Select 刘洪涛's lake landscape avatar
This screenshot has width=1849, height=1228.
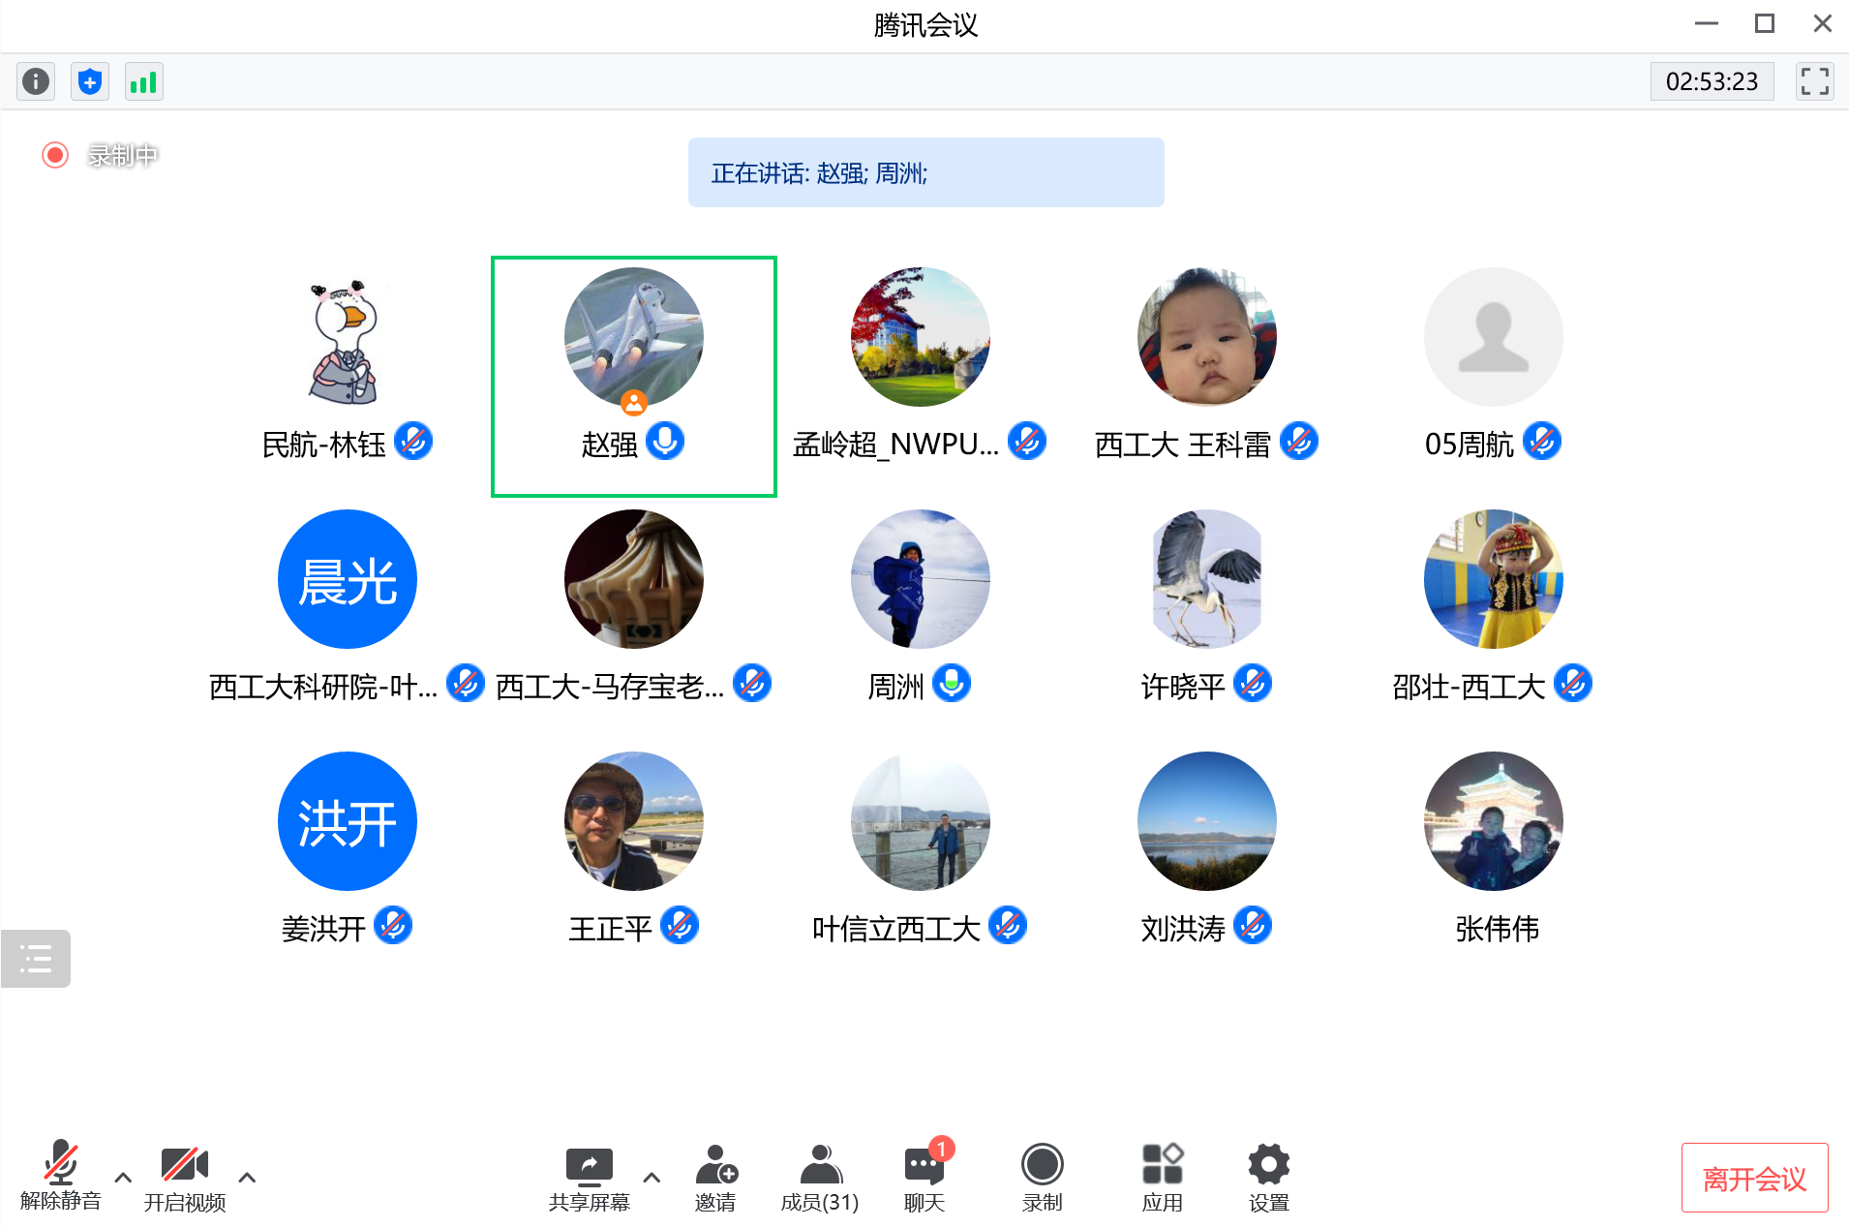(1207, 821)
